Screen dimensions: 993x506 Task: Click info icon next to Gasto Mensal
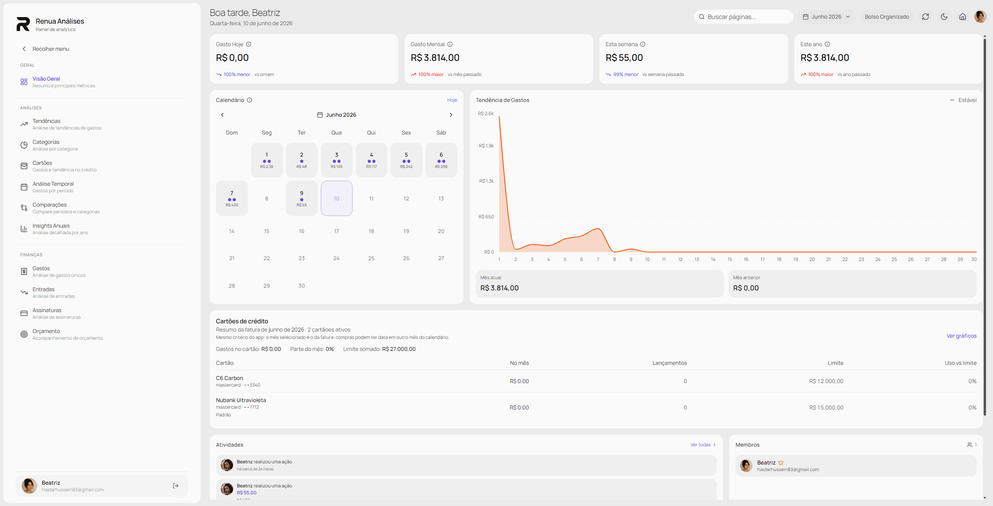(x=450, y=44)
